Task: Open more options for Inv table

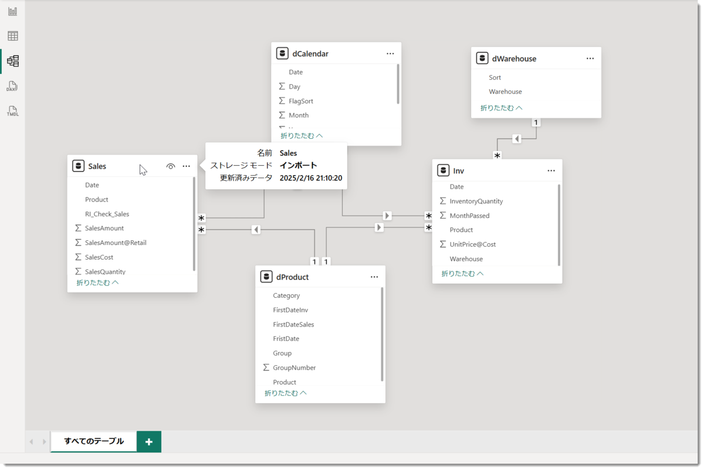Action: point(551,171)
